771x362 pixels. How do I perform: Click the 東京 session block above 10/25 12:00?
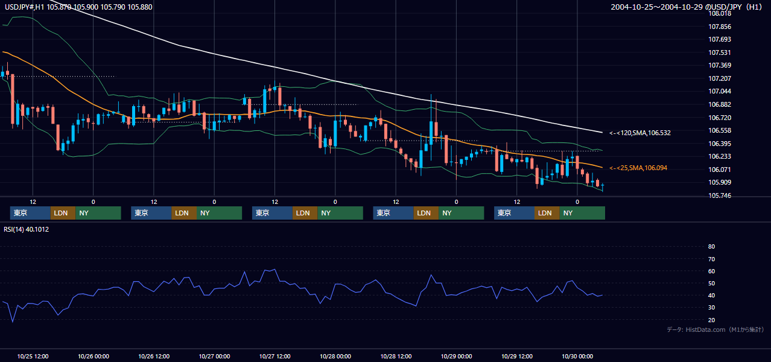tap(30, 213)
